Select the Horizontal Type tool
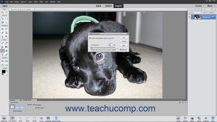This screenshot has width=217, height=122. tap(2, 55)
